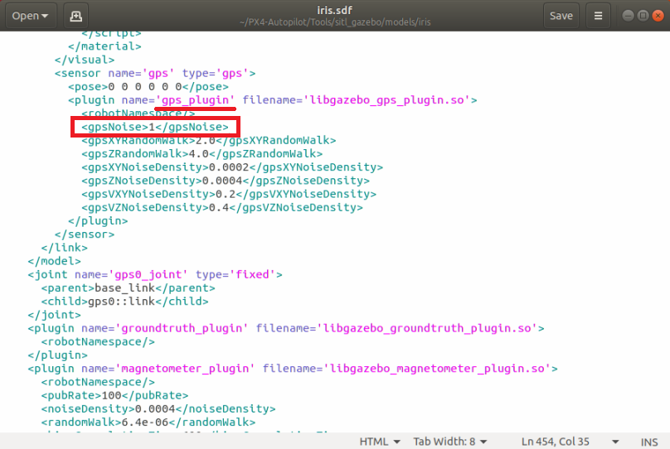Click the noiseDensity 0.0004 line

pos(158,409)
